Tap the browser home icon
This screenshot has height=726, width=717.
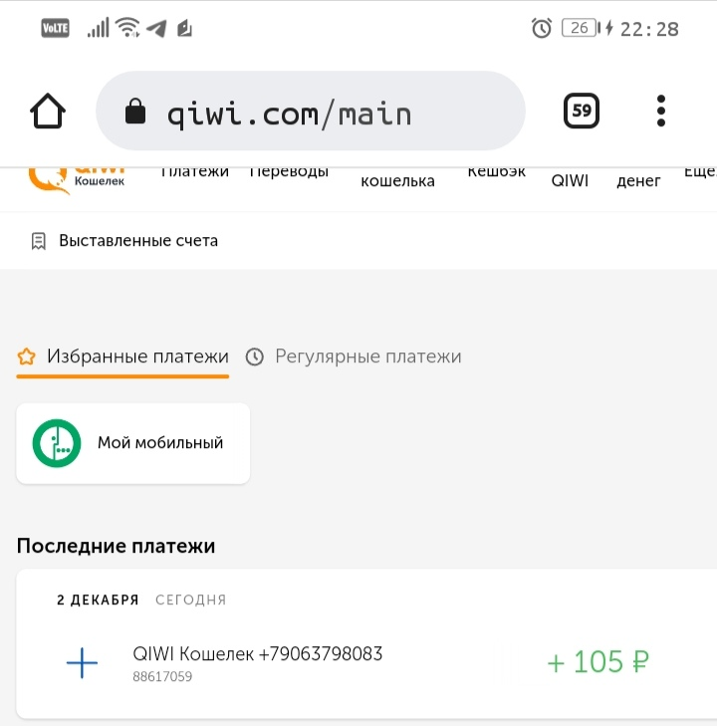coord(48,111)
